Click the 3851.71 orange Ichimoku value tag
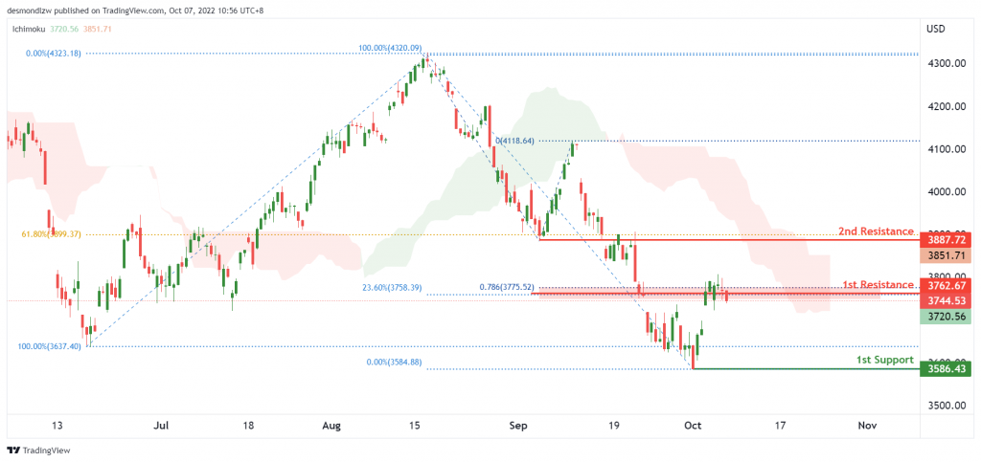 947,255
